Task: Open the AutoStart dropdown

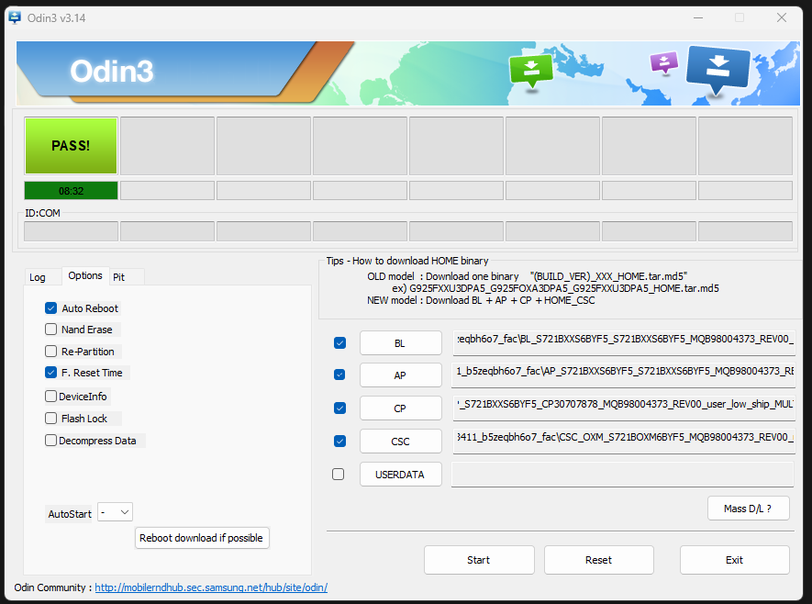Action: click(116, 512)
